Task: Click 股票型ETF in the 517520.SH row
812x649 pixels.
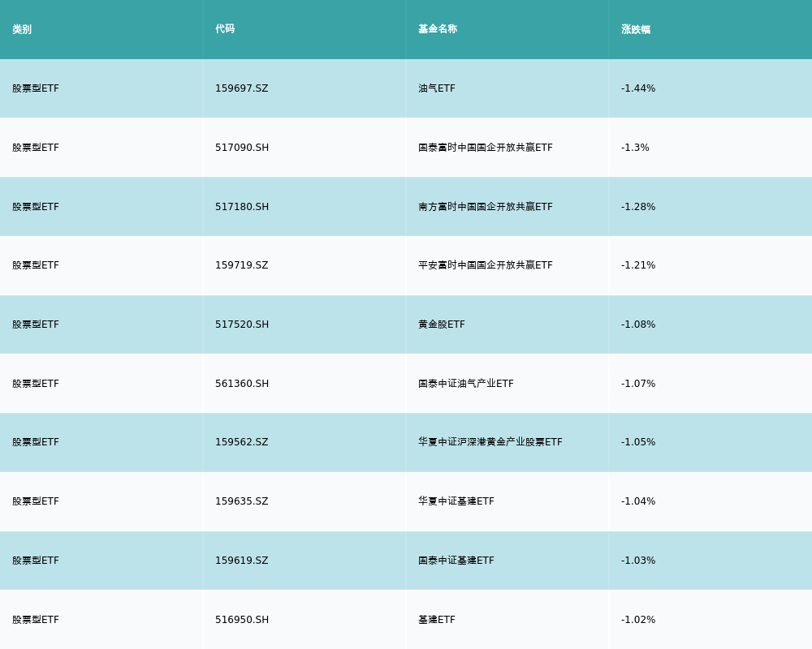Action: point(36,324)
